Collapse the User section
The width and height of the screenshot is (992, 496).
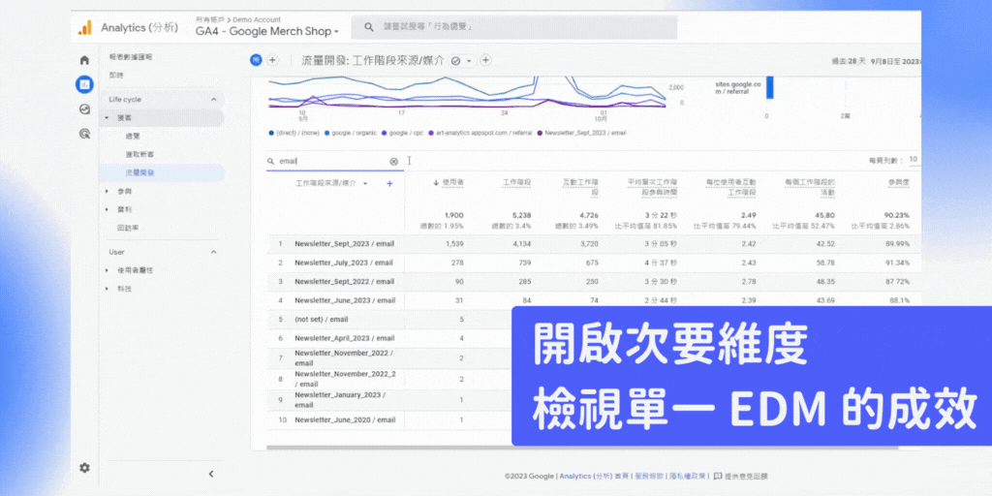tap(213, 252)
